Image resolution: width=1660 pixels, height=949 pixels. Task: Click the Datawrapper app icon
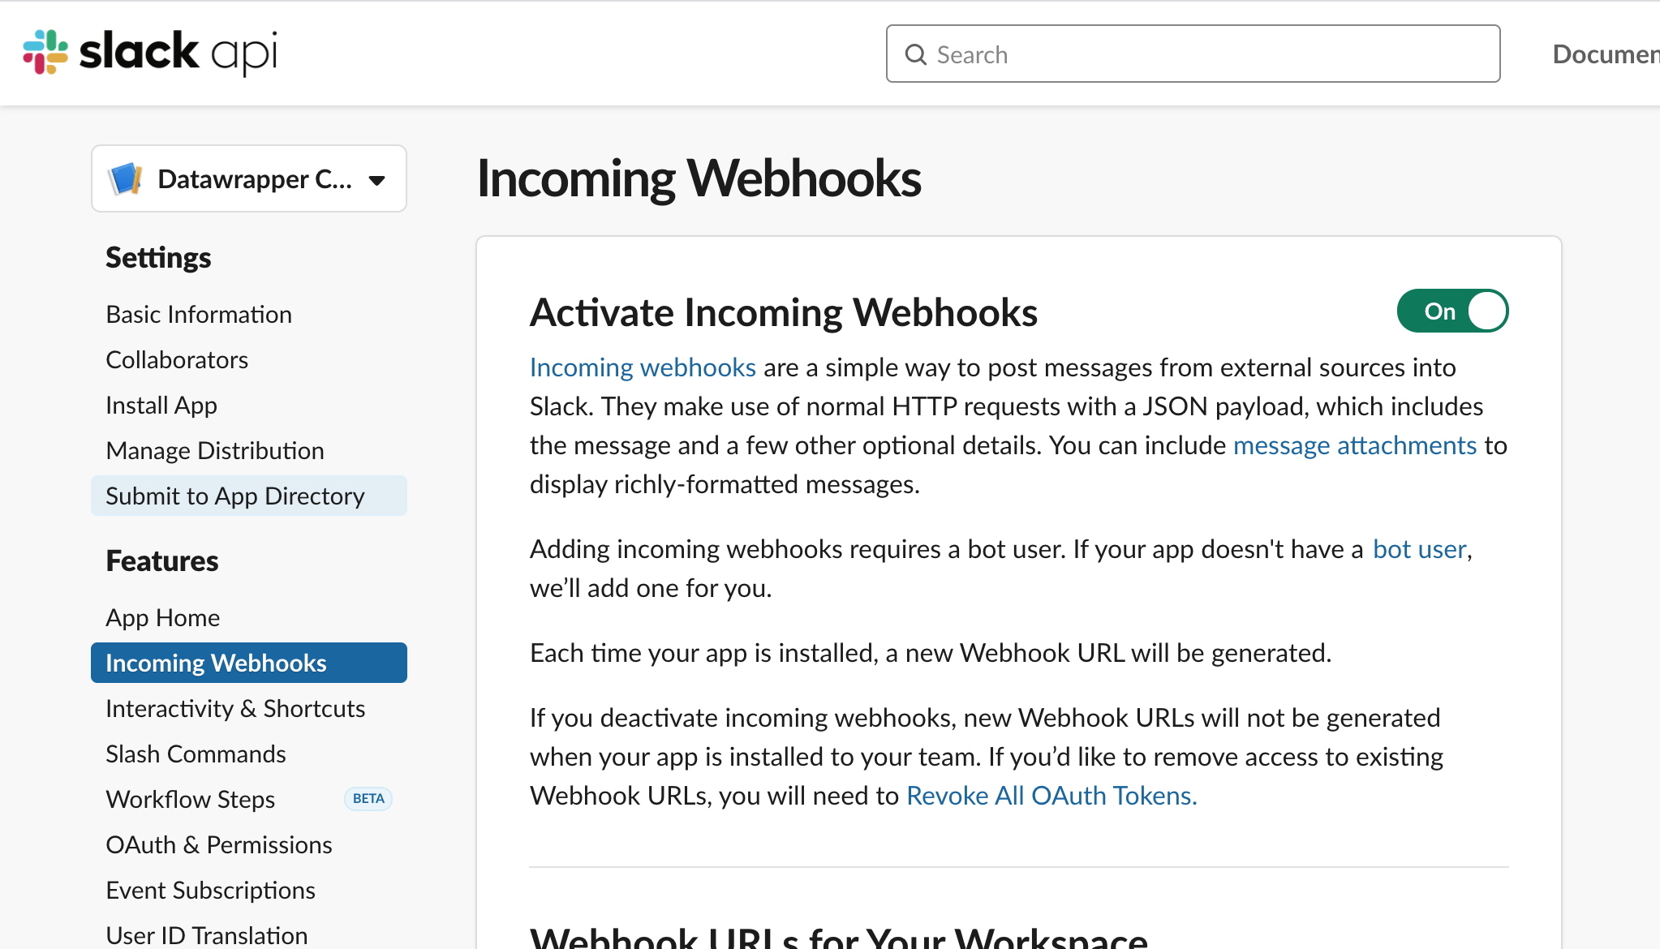coord(126,178)
